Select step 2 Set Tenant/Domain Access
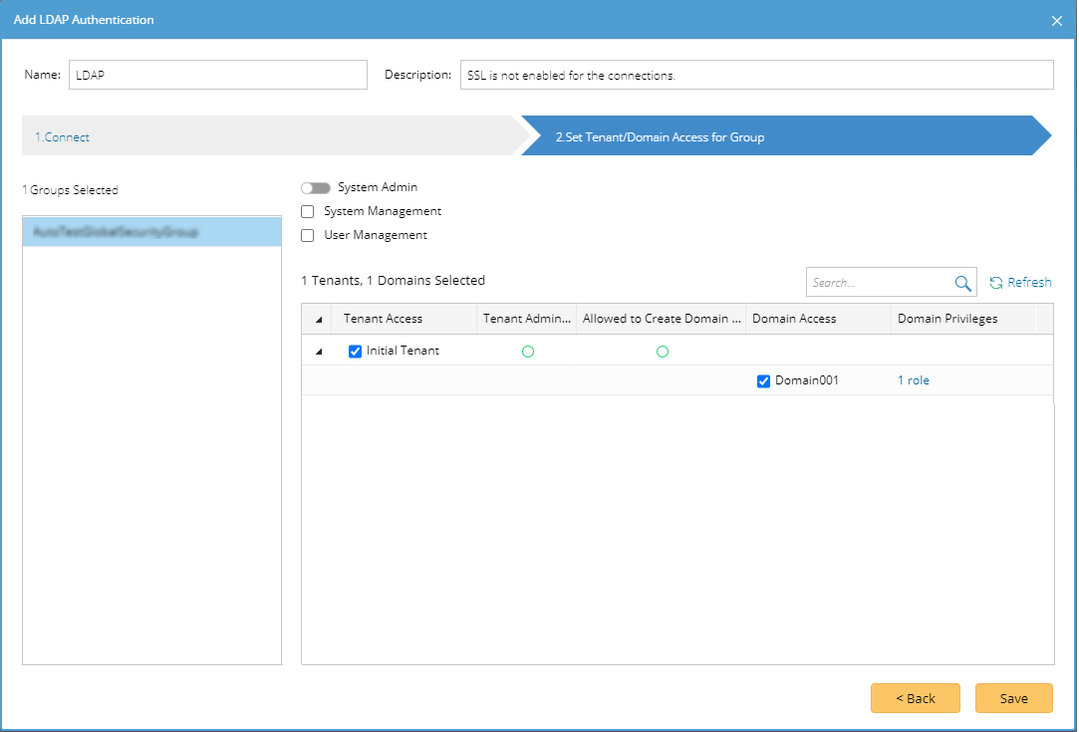Viewport: 1079px width, 732px height. 660,137
